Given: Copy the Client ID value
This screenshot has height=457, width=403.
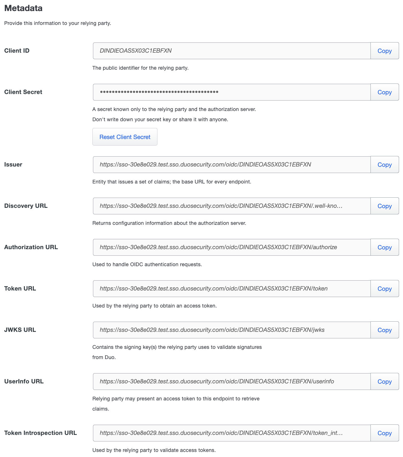Looking at the screenshot, I should (384, 51).
